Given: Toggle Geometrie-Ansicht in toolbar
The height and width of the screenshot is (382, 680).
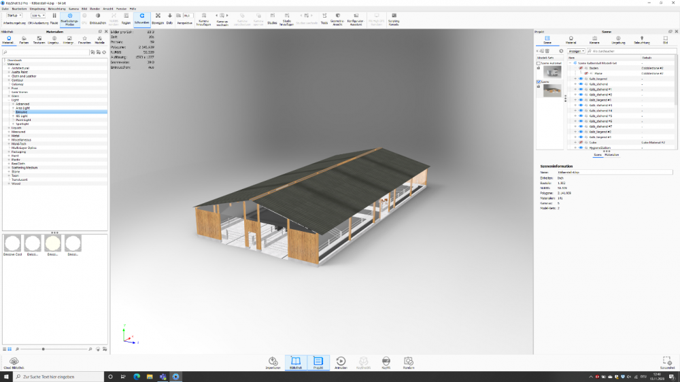Looking at the screenshot, I should [337, 16].
